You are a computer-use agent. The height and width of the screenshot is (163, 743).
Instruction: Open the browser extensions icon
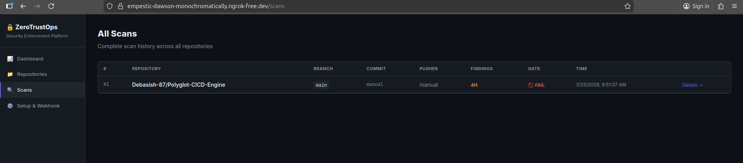pos(721,6)
